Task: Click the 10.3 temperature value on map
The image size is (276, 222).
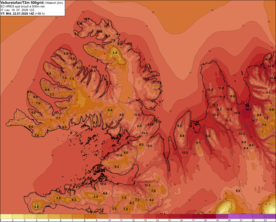Action: coord(242,134)
